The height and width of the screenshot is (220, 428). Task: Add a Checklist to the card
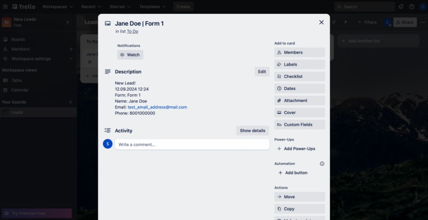(x=300, y=76)
